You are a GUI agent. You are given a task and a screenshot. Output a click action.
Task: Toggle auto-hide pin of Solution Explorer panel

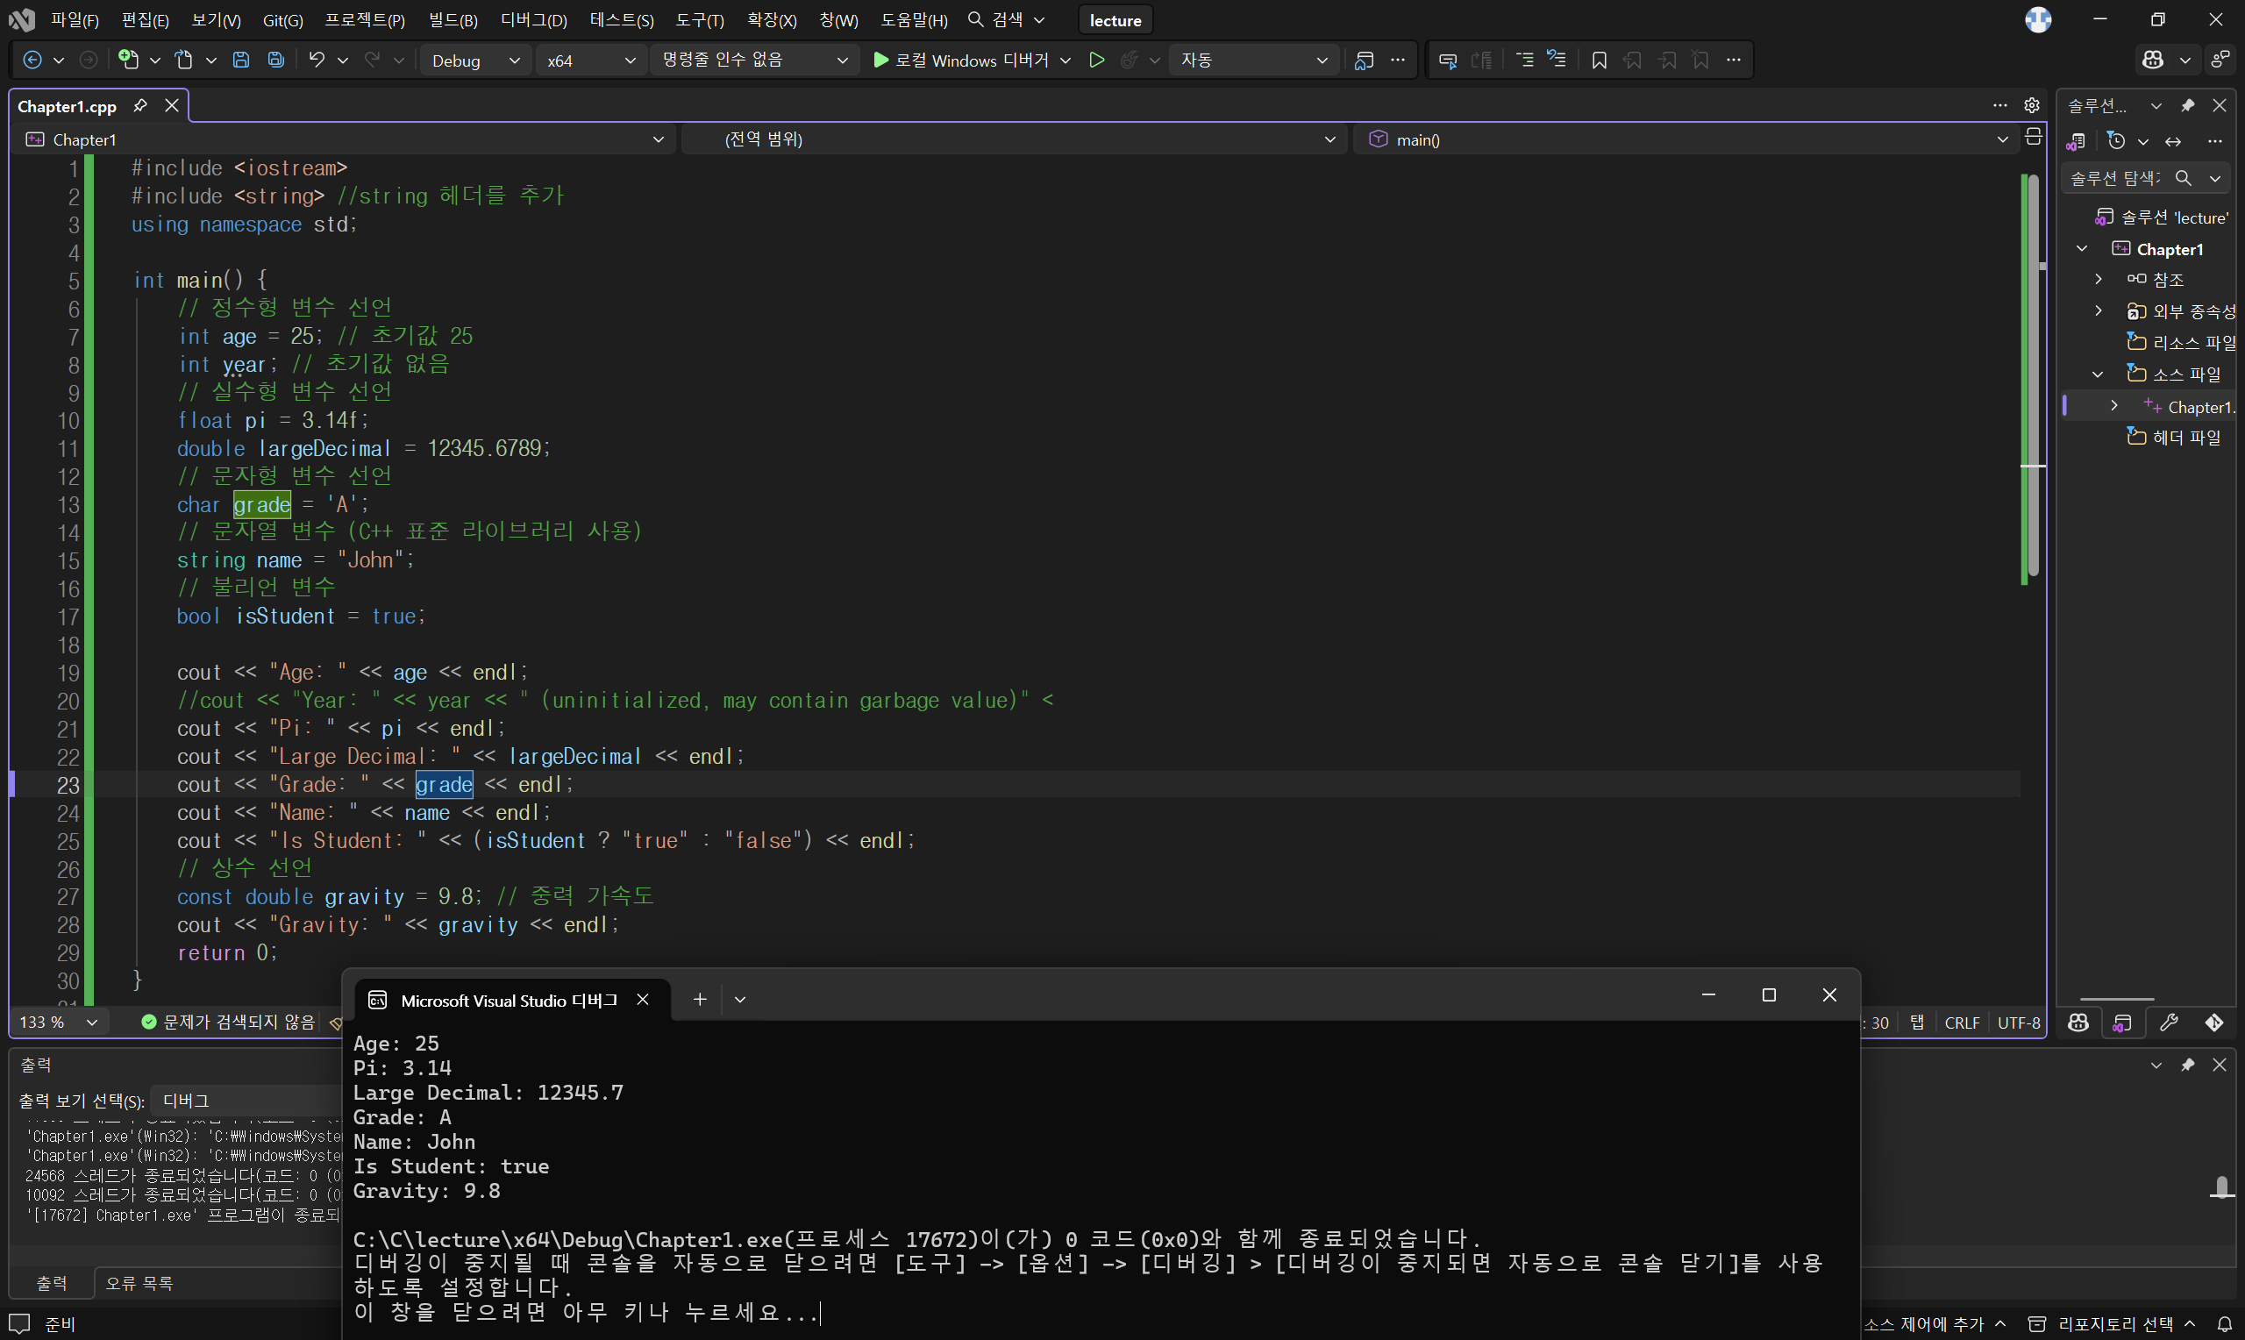[x=2187, y=105]
